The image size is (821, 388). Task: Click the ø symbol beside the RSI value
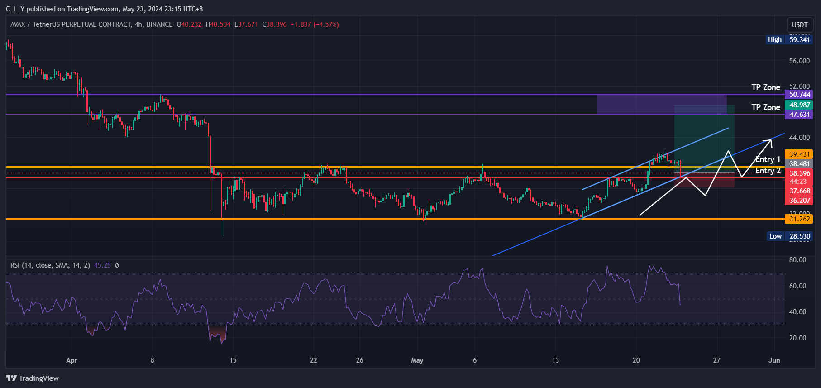pos(117,265)
